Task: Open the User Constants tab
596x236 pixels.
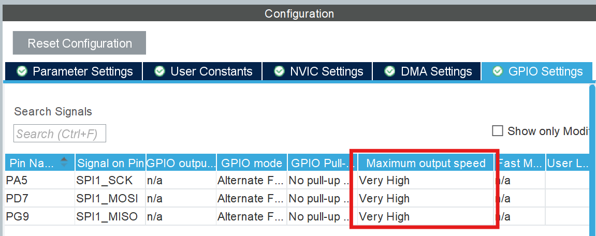Action: tap(202, 71)
